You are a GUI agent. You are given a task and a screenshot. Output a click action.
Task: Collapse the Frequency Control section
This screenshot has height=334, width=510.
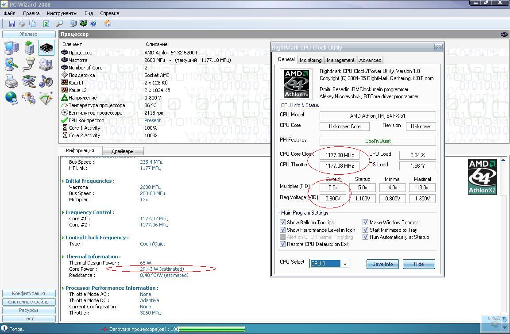(x=63, y=212)
